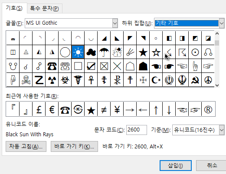Open 자동 고침(A) autocorrect options
Image resolution: width=226 pixels, height=174 pixels.
[x=26, y=146]
